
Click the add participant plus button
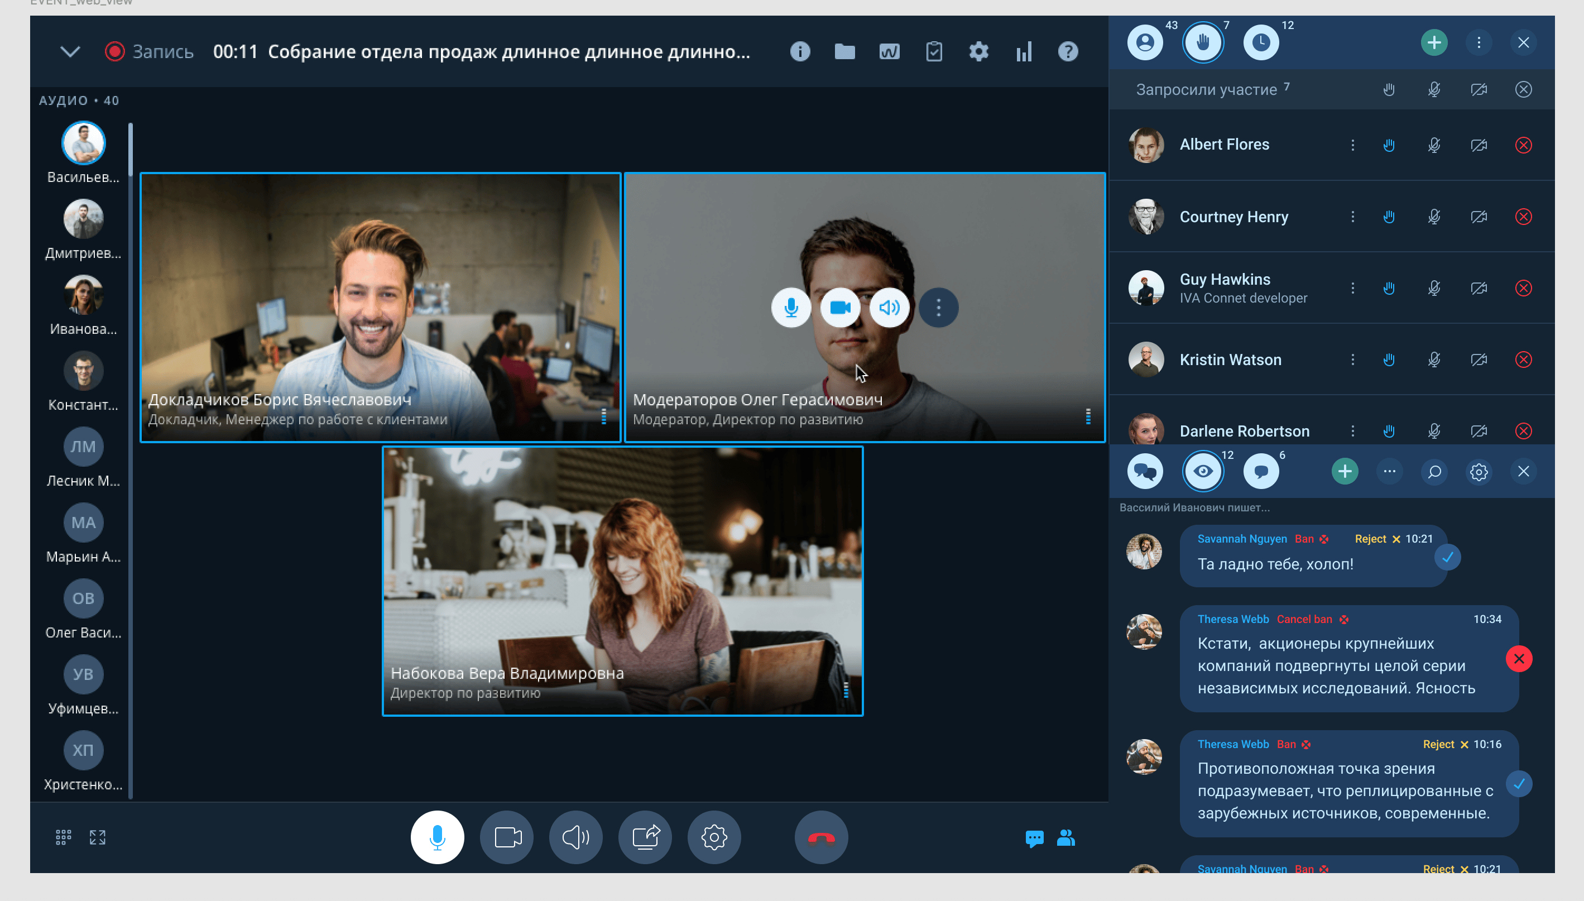coord(1434,42)
